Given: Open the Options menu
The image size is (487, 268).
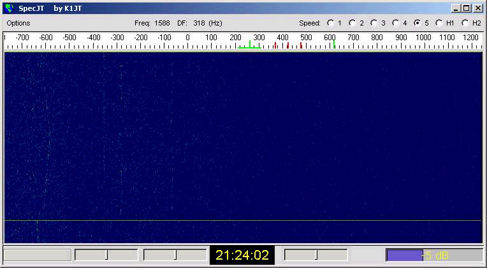Looking at the screenshot, I should (x=18, y=23).
